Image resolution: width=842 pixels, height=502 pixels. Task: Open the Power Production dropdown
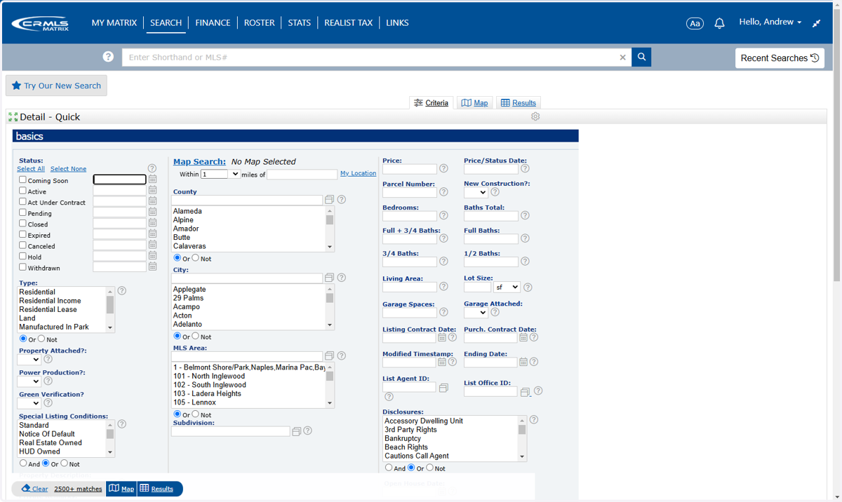(x=29, y=381)
